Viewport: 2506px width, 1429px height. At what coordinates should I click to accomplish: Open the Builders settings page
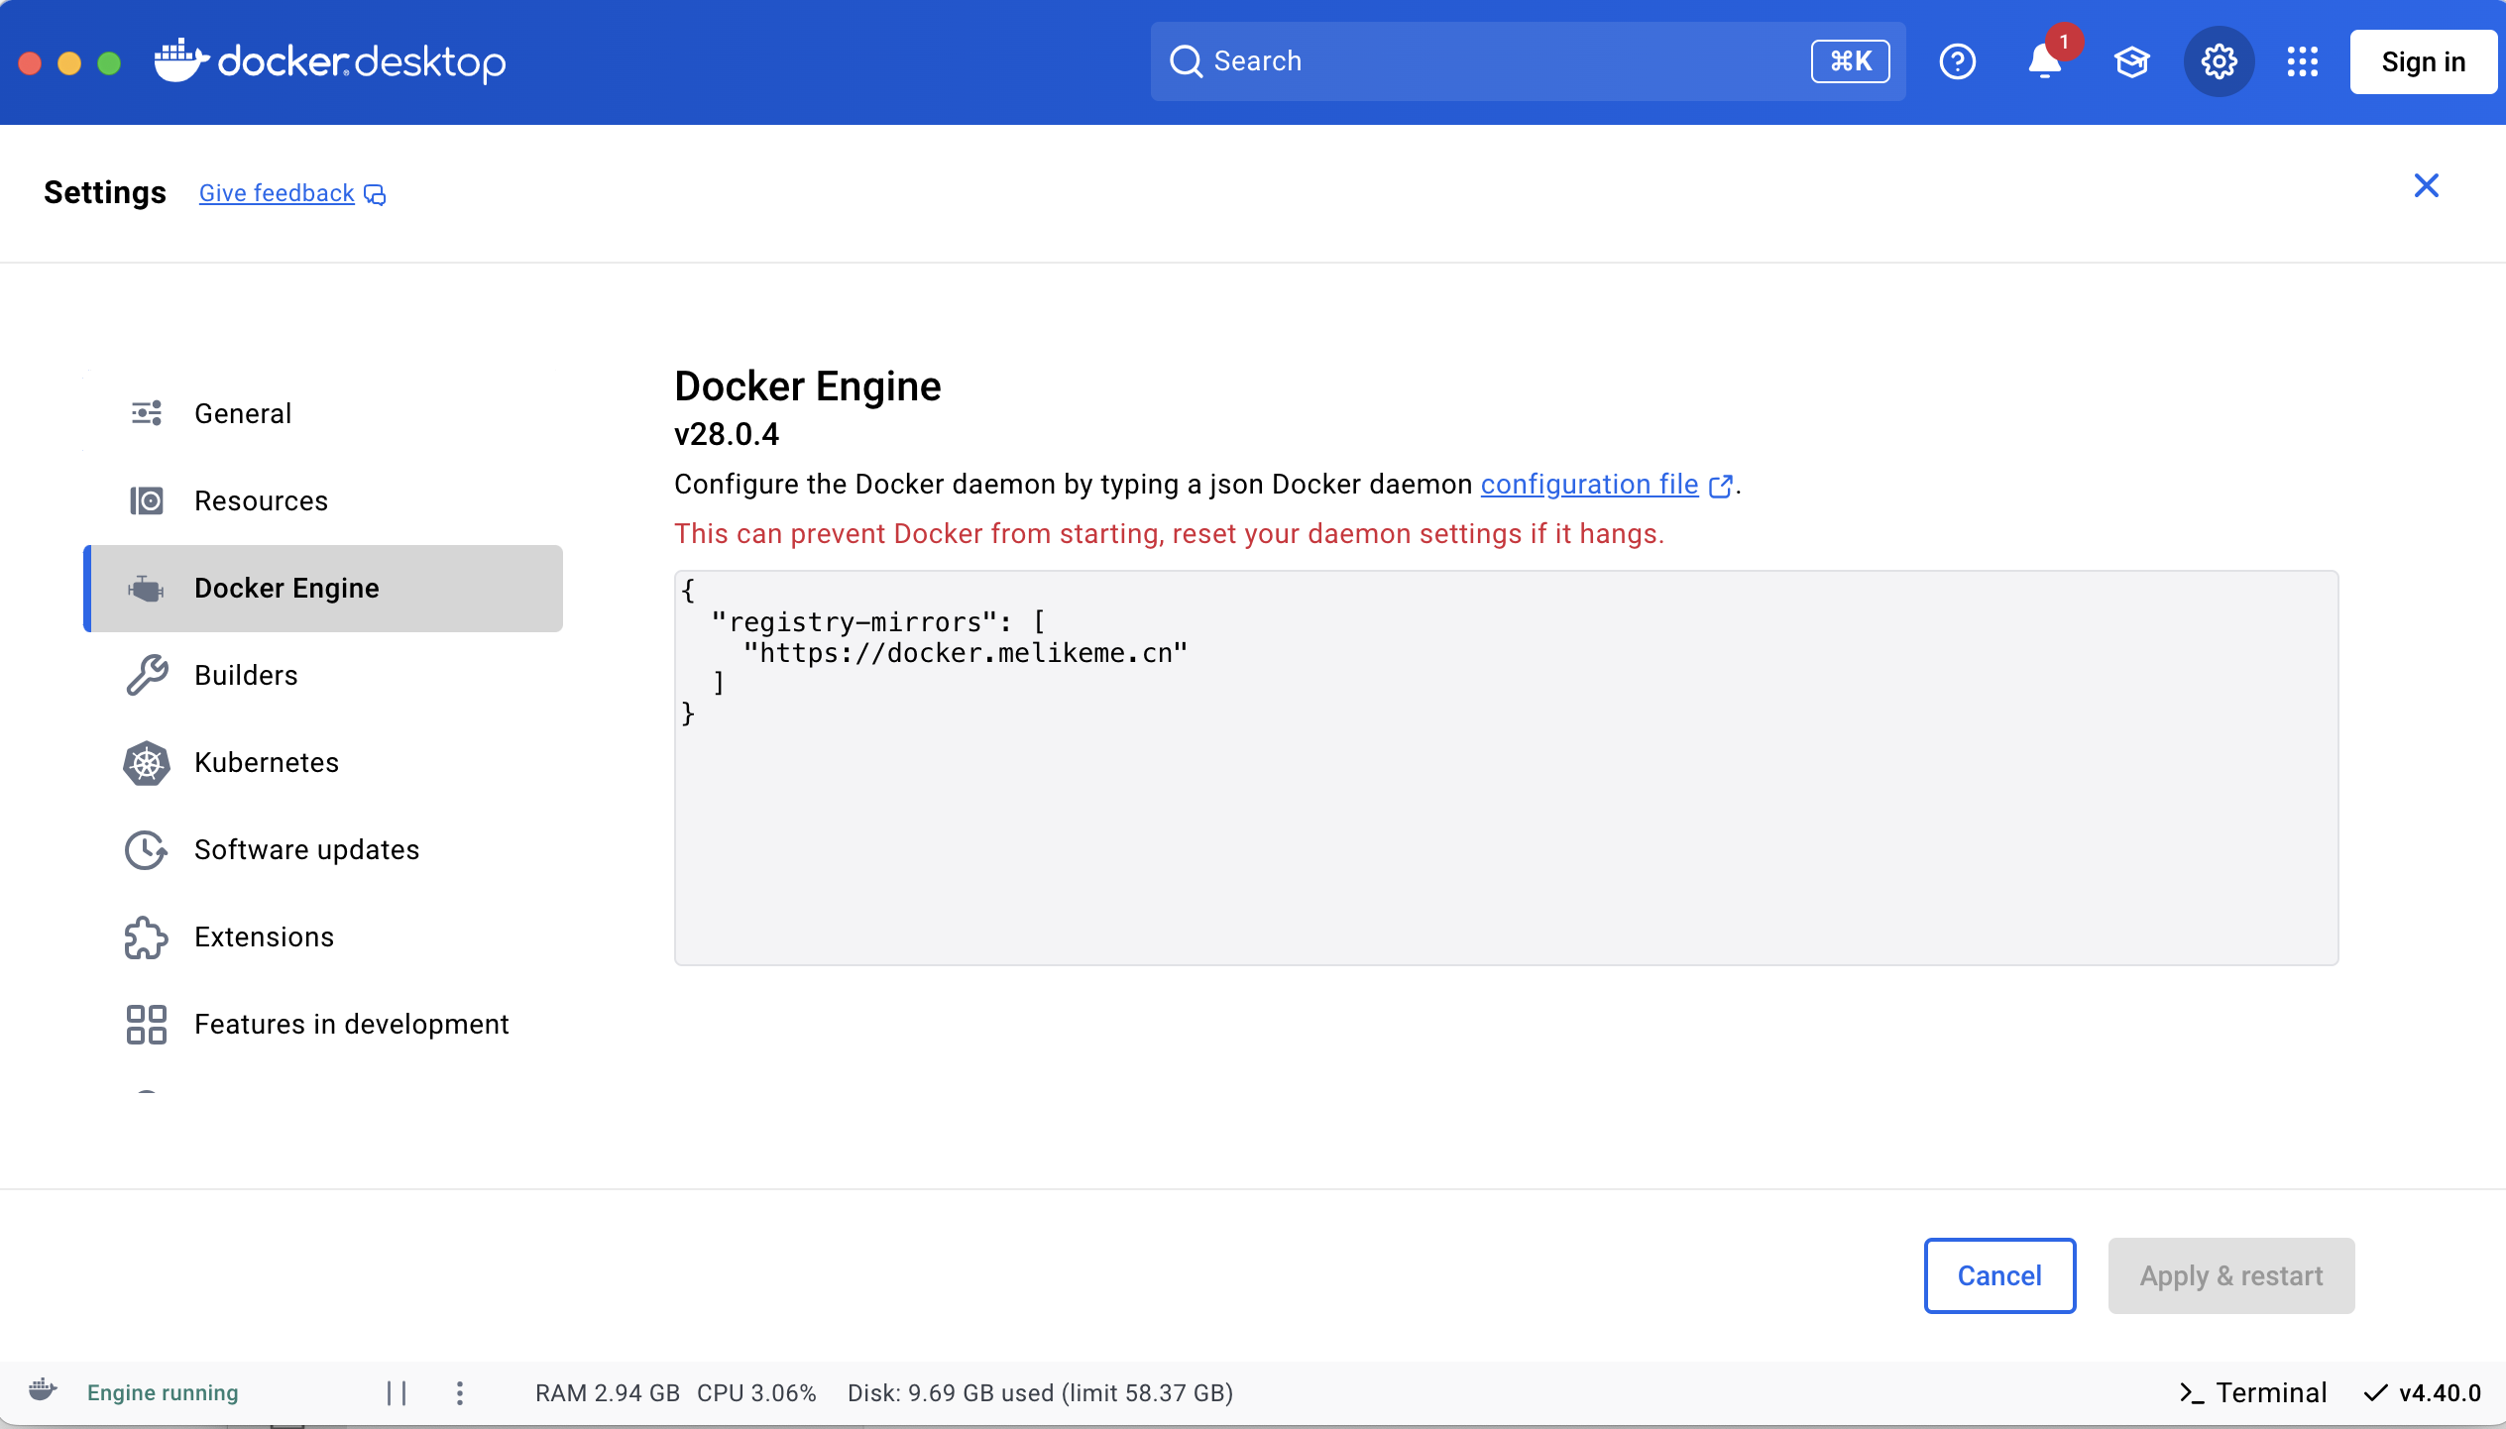click(246, 675)
